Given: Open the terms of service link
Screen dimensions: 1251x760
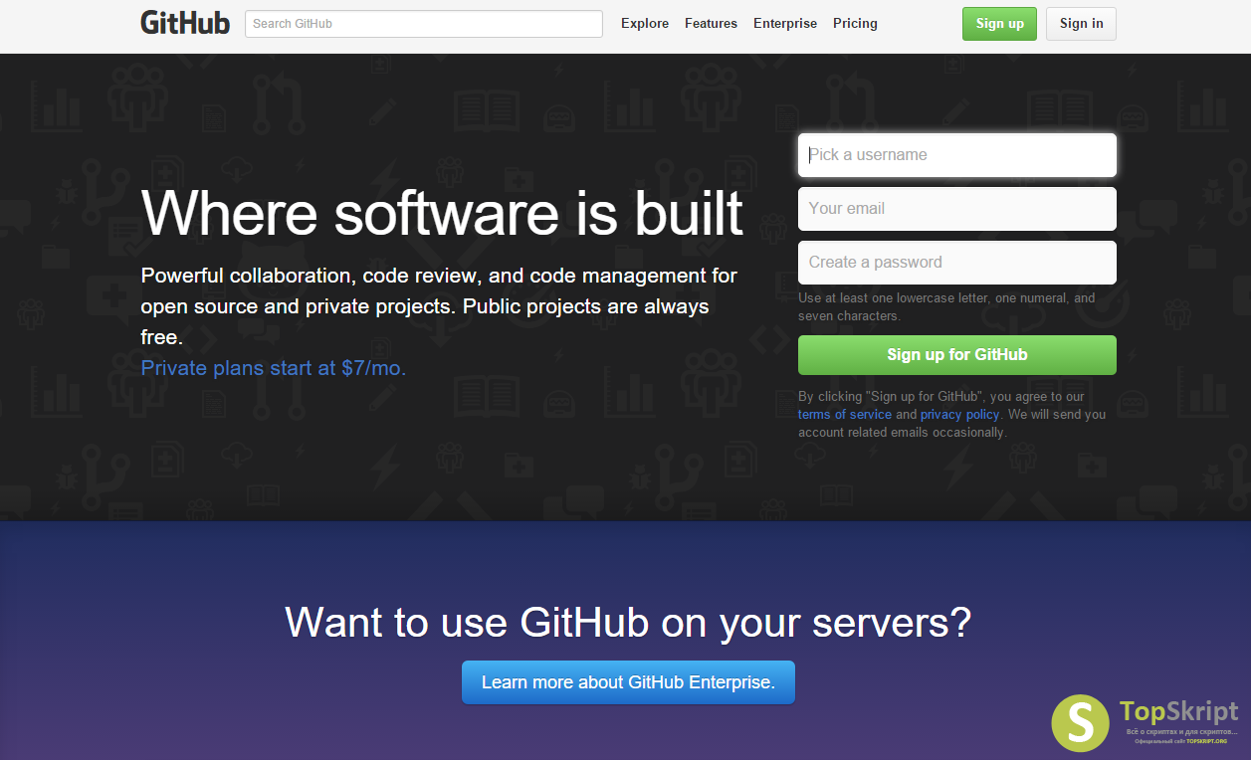Looking at the screenshot, I should (x=845, y=415).
